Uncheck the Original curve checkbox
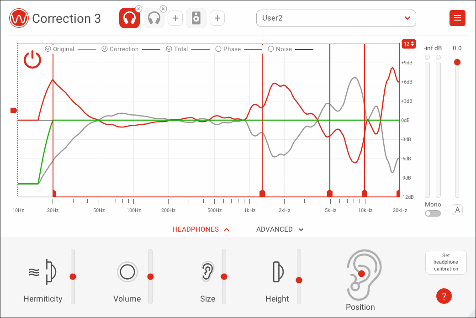Screen dimensions: 476x318 (x=48, y=49)
